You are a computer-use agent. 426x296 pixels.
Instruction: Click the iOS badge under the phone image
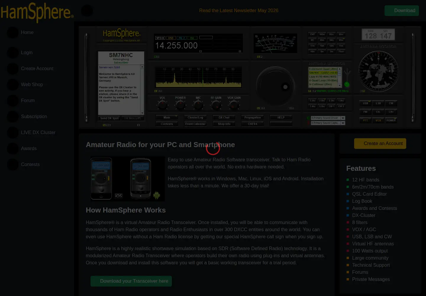point(118,196)
